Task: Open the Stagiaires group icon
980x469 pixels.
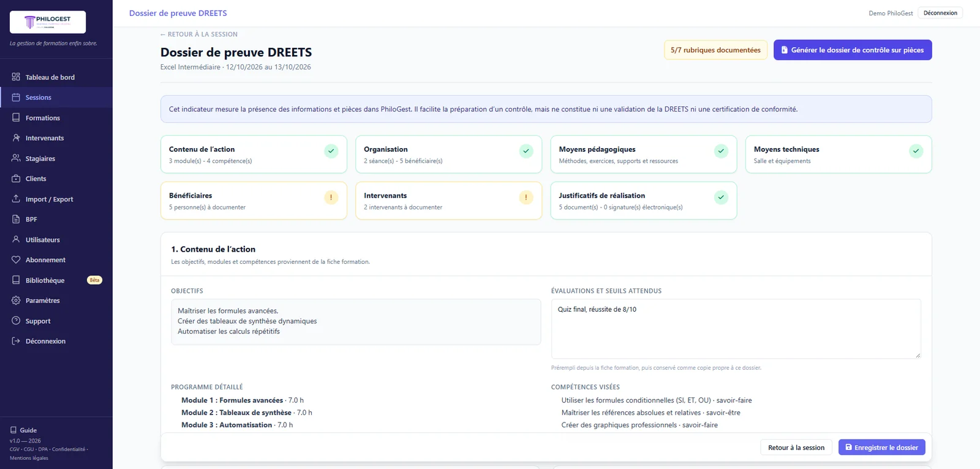Action: [16, 158]
